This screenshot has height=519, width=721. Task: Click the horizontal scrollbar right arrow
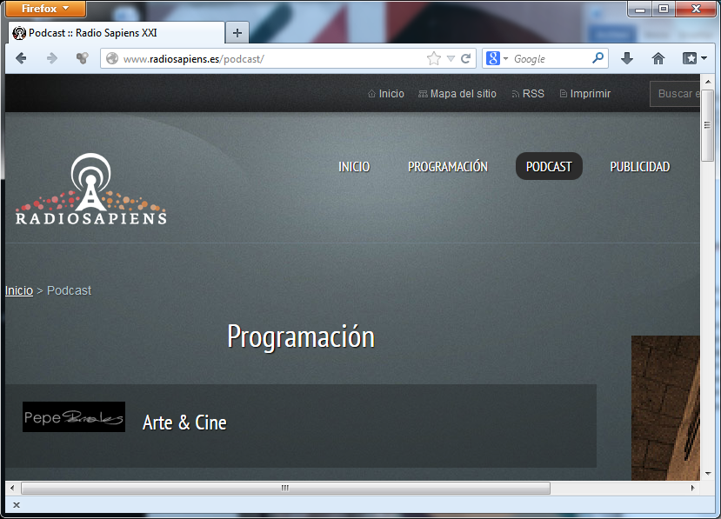pyautogui.click(x=693, y=488)
